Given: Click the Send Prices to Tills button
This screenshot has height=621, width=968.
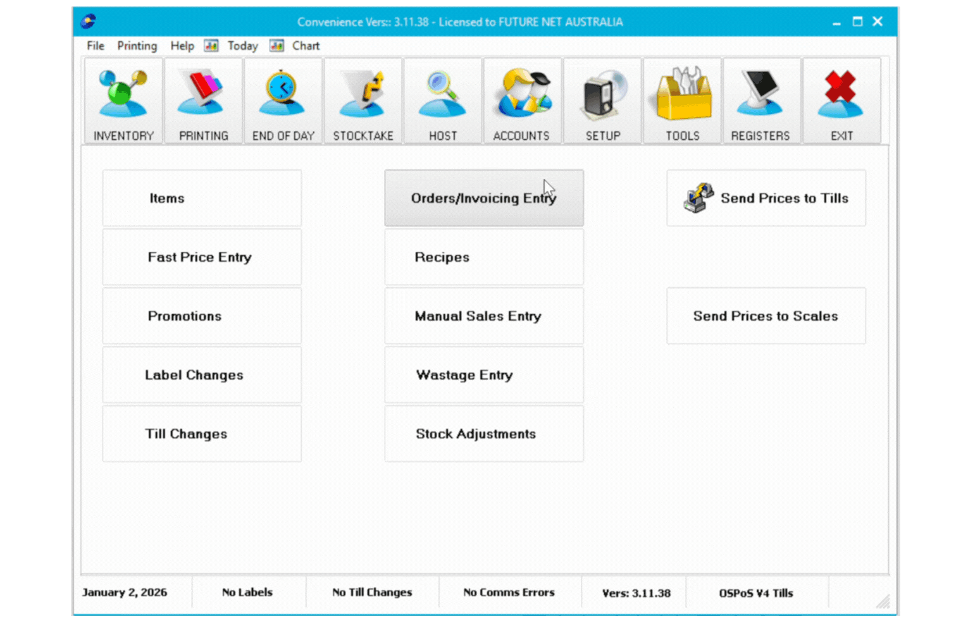Looking at the screenshot, I should pos(766,198).
